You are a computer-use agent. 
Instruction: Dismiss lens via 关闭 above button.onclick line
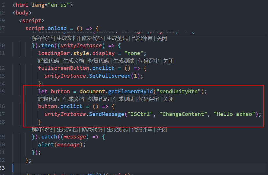[168, 99]
